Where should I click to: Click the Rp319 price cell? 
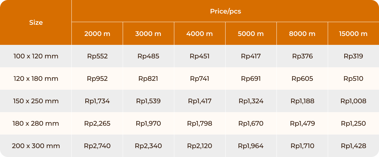click(354, 56)
